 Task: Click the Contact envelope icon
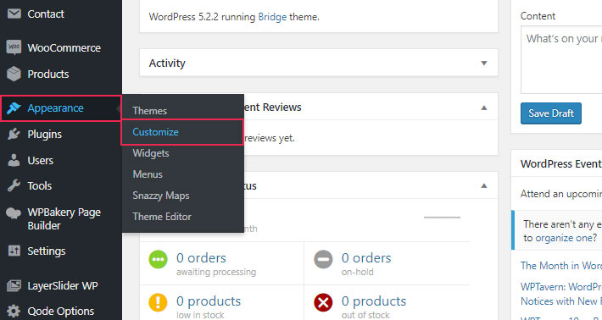pos(14,14)
